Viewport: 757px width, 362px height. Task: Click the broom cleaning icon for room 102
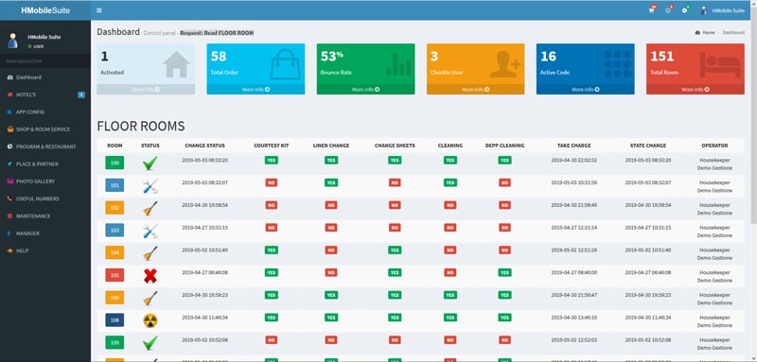tap(150, 208)
